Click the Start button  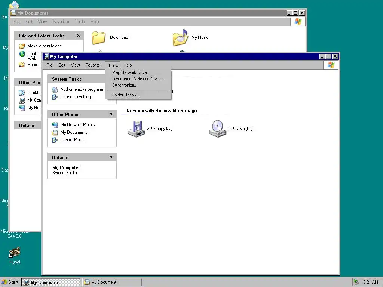pyautogui.click(x=10, y=282)
